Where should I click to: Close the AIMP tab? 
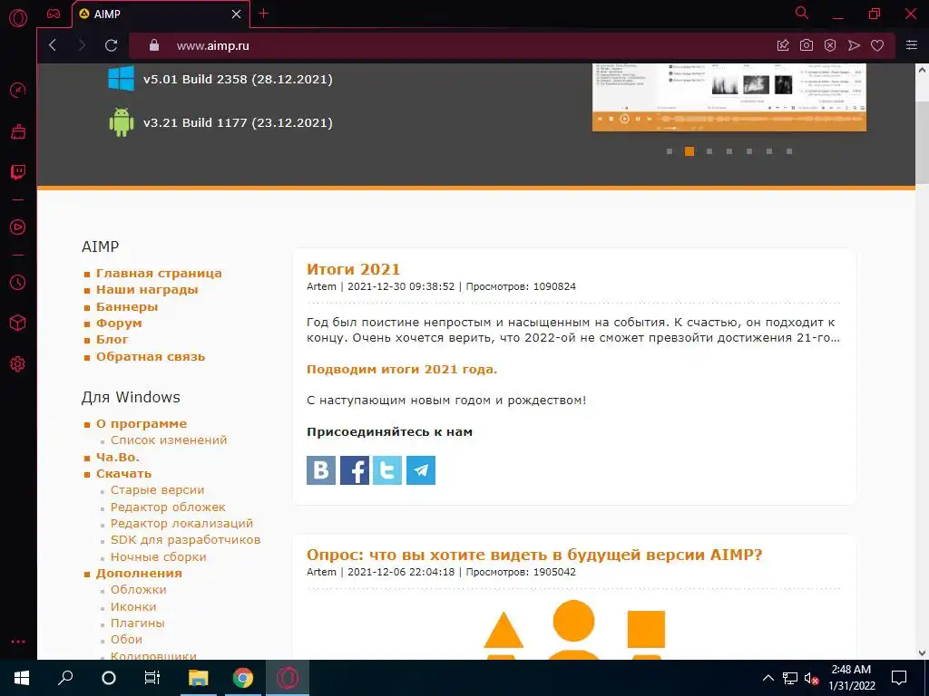point(237,14)
